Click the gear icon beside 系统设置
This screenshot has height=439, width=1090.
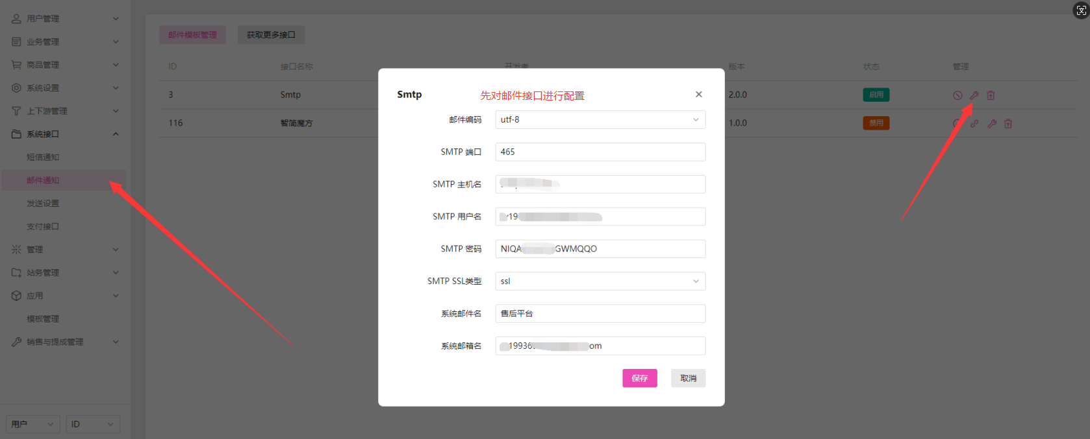[x=16, y=88]
